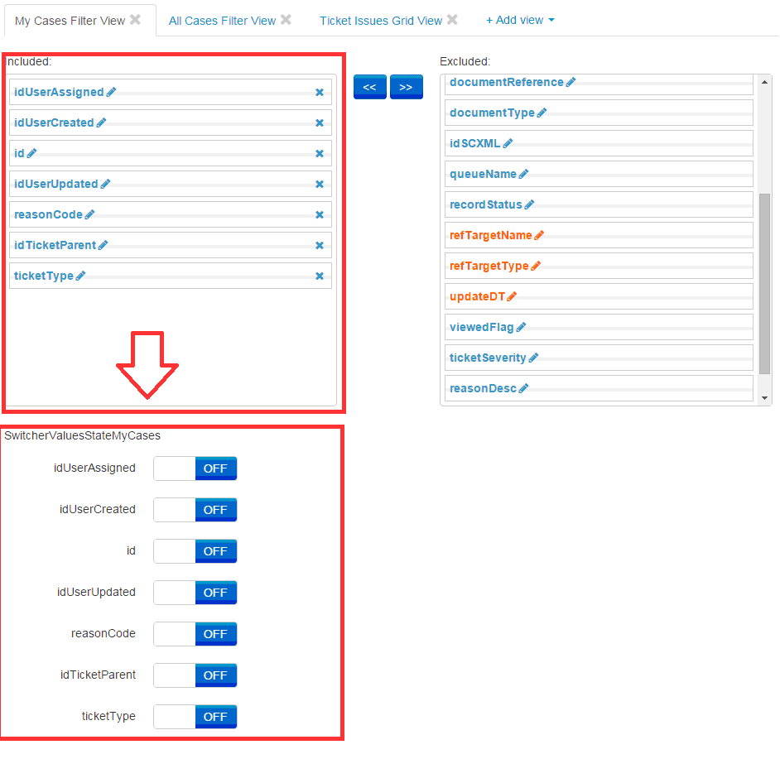
Task: Open the Add view dropdown
Action: tap(520, 20)
